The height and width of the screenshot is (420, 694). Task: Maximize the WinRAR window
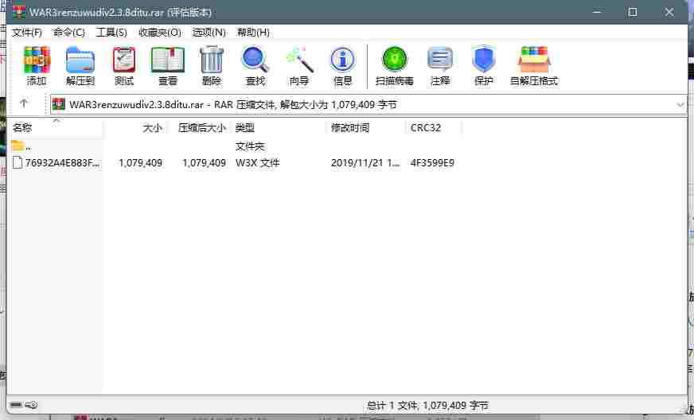click(x=633, y=12)
